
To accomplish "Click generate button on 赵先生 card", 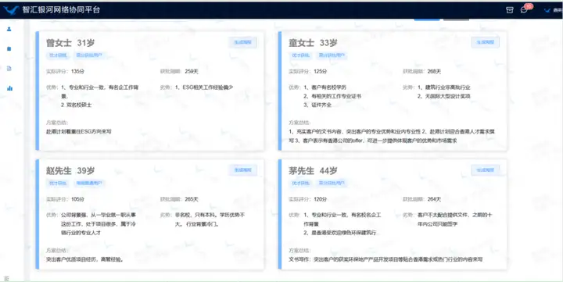I will (x=242, y=170).
